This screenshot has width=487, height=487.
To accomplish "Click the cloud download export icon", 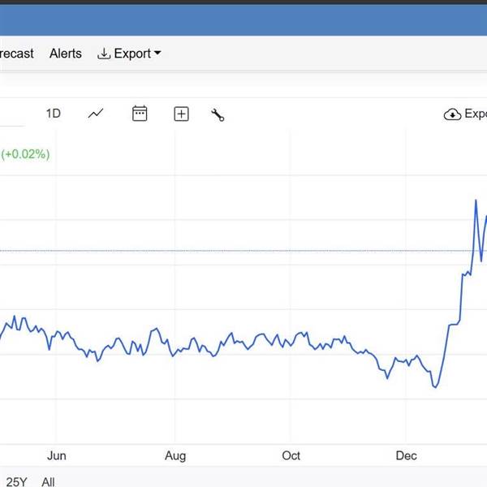I will (452, 114).
